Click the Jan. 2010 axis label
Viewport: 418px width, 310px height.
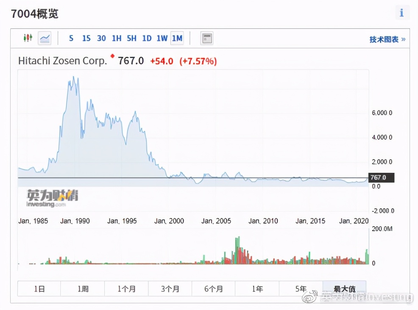pos(263,221)
